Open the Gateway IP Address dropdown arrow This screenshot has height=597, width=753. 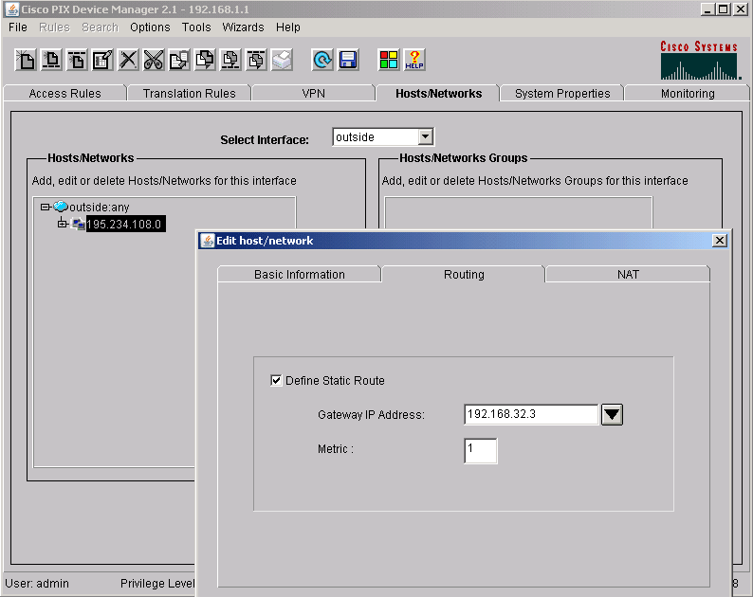click(x=612, y=414)
